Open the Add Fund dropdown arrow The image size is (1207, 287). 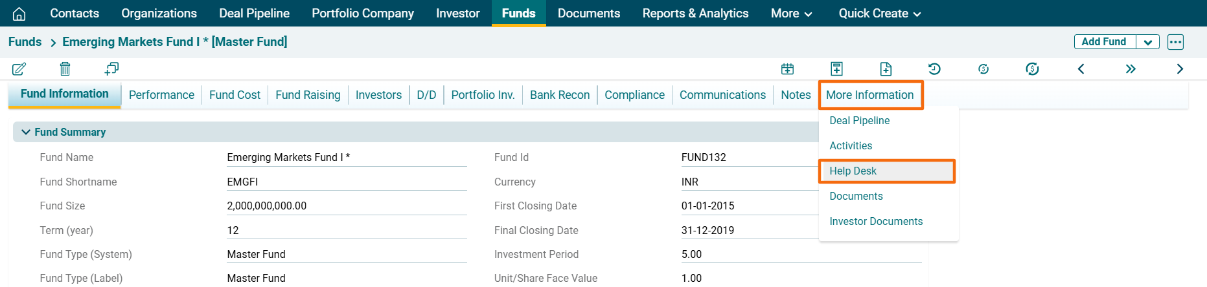pyautogui.click(x=1147, y=42)
